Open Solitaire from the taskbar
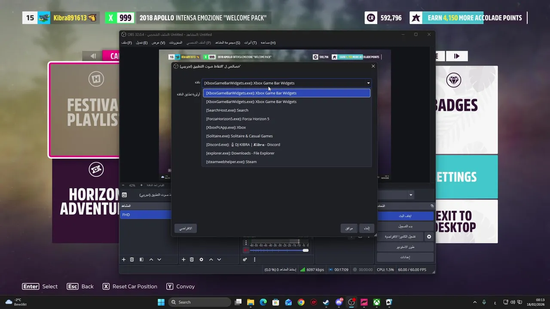 point(389,302)
